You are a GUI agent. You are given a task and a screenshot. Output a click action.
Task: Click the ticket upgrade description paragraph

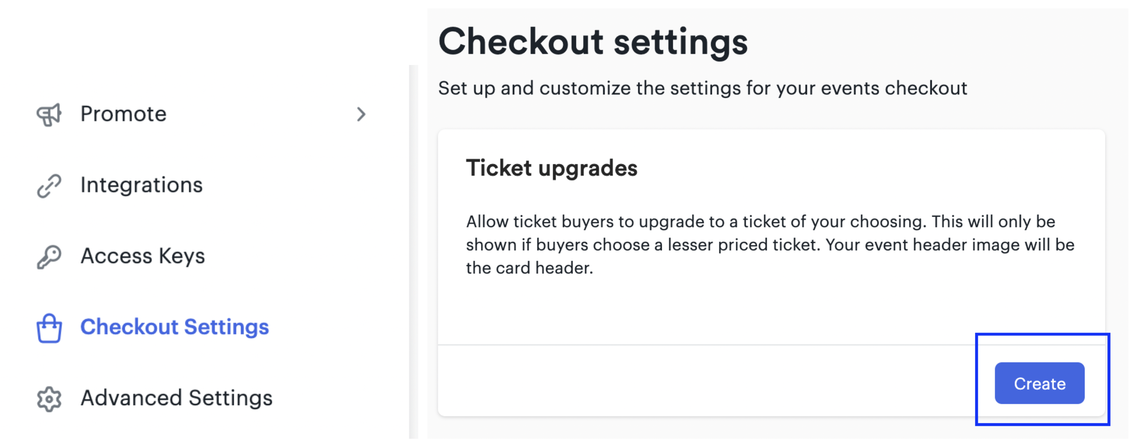click(770, 245)
